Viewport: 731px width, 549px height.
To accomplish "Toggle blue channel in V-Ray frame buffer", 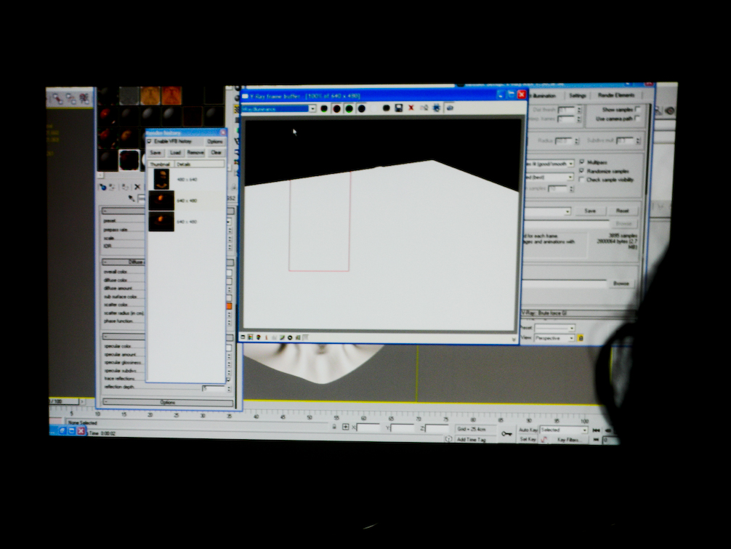I will (x=361, y=108).
